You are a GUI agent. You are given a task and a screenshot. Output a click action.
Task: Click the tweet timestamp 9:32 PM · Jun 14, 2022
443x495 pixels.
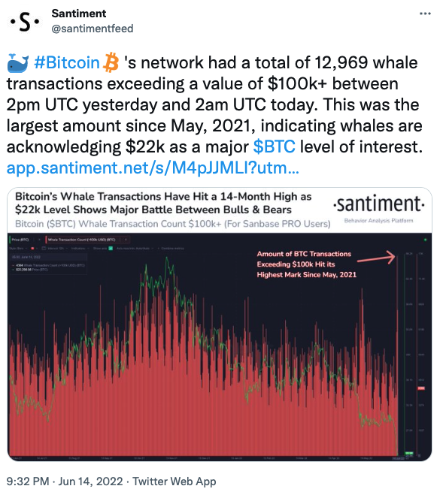[x=65, y=481]
